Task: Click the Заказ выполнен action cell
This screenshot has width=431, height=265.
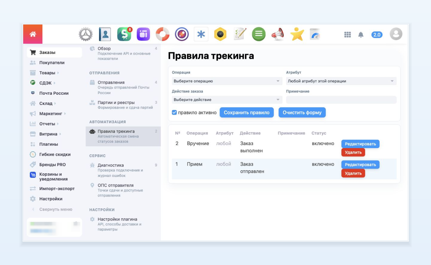Action: click(252, 147)
